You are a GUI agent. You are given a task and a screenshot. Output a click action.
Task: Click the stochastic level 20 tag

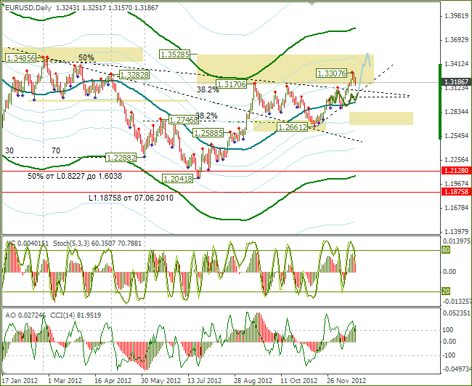pos(446,291)
